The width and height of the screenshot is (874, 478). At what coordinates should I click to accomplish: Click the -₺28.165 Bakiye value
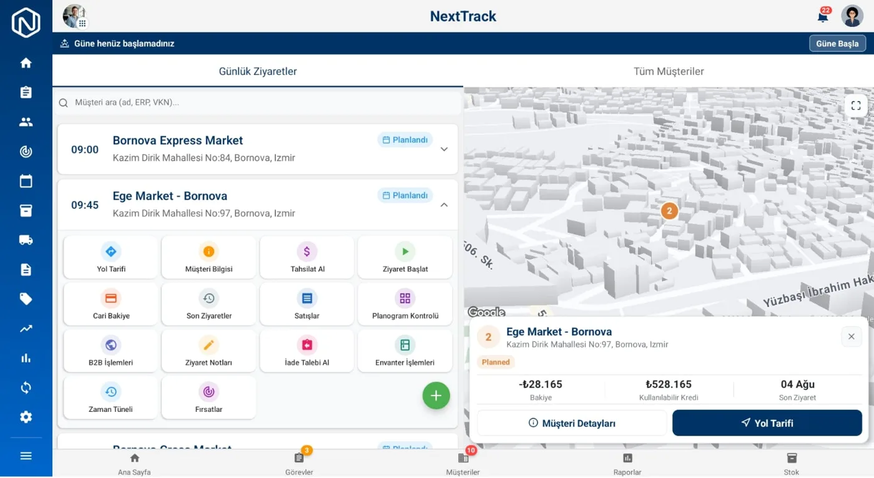[541, 384]
